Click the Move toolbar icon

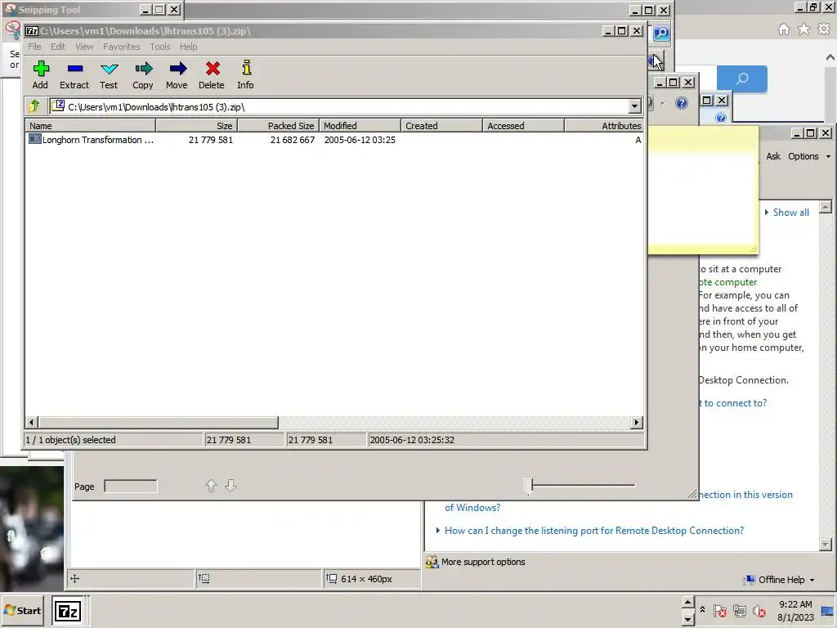[177, 74]
